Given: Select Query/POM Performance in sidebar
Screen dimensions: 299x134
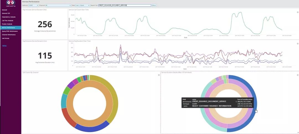Looking at the screenshot, I should click(11, 31).
